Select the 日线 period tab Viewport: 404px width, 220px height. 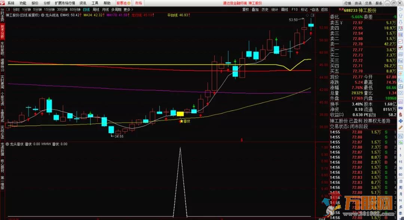coord(86,10)
